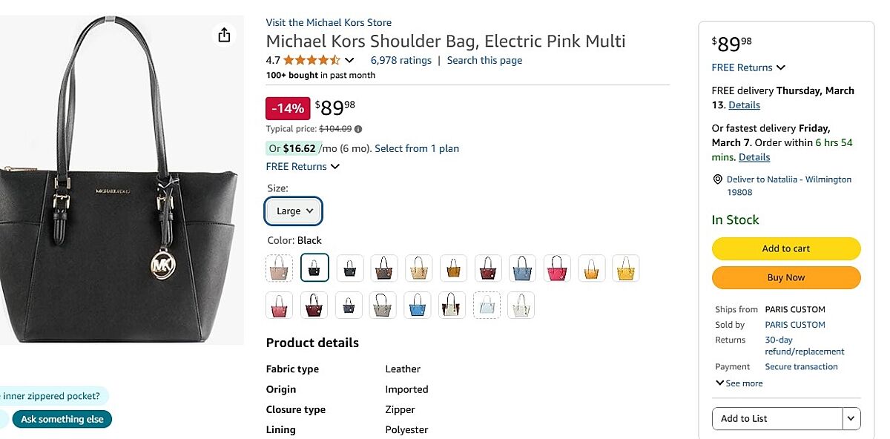
Task: Expand See more seller details
Action: pos(739,383)
